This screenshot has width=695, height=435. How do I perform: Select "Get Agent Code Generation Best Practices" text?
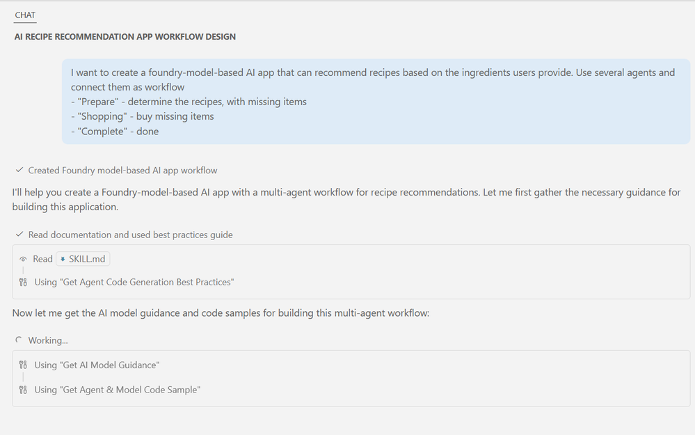pos(134,283)
